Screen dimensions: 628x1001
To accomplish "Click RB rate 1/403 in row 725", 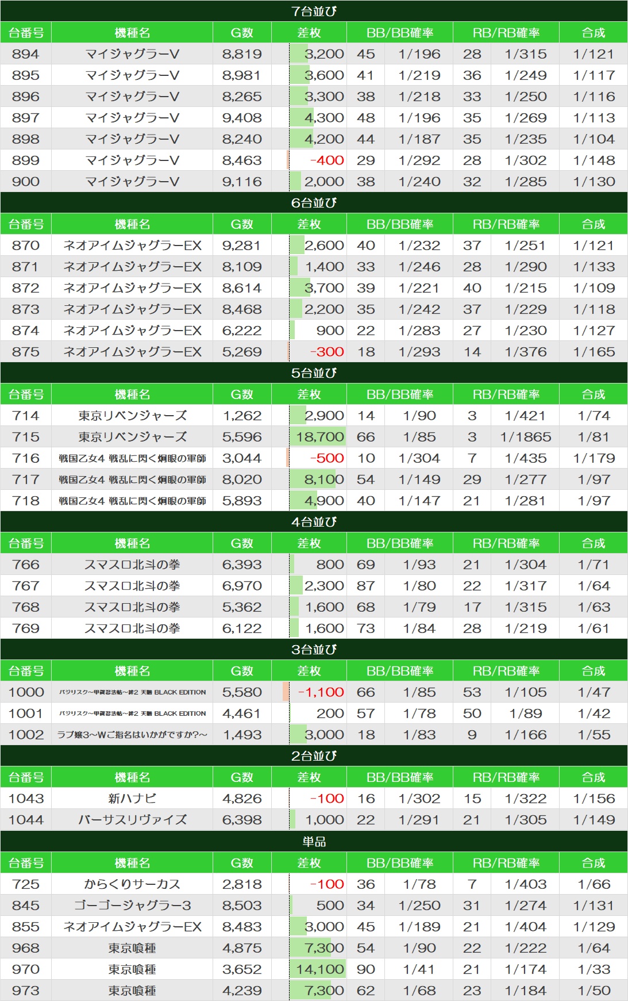I will pyautogui.click(x=526, y=884).
